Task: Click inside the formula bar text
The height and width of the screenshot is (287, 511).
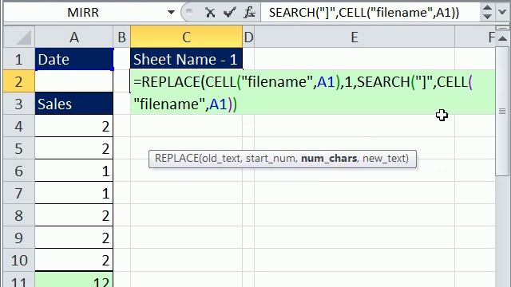Action: coord(364,13)
